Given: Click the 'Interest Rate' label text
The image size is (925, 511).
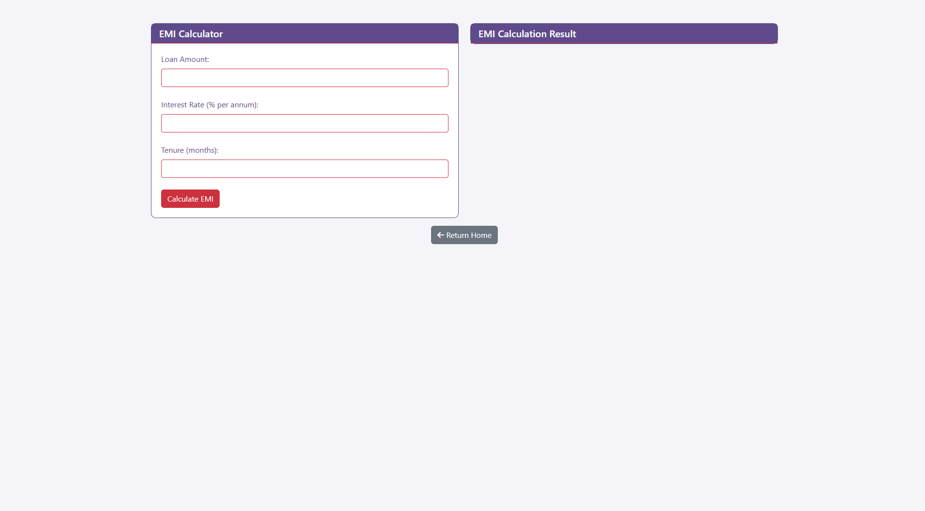Looking at the screenshot, I should 182,105.
